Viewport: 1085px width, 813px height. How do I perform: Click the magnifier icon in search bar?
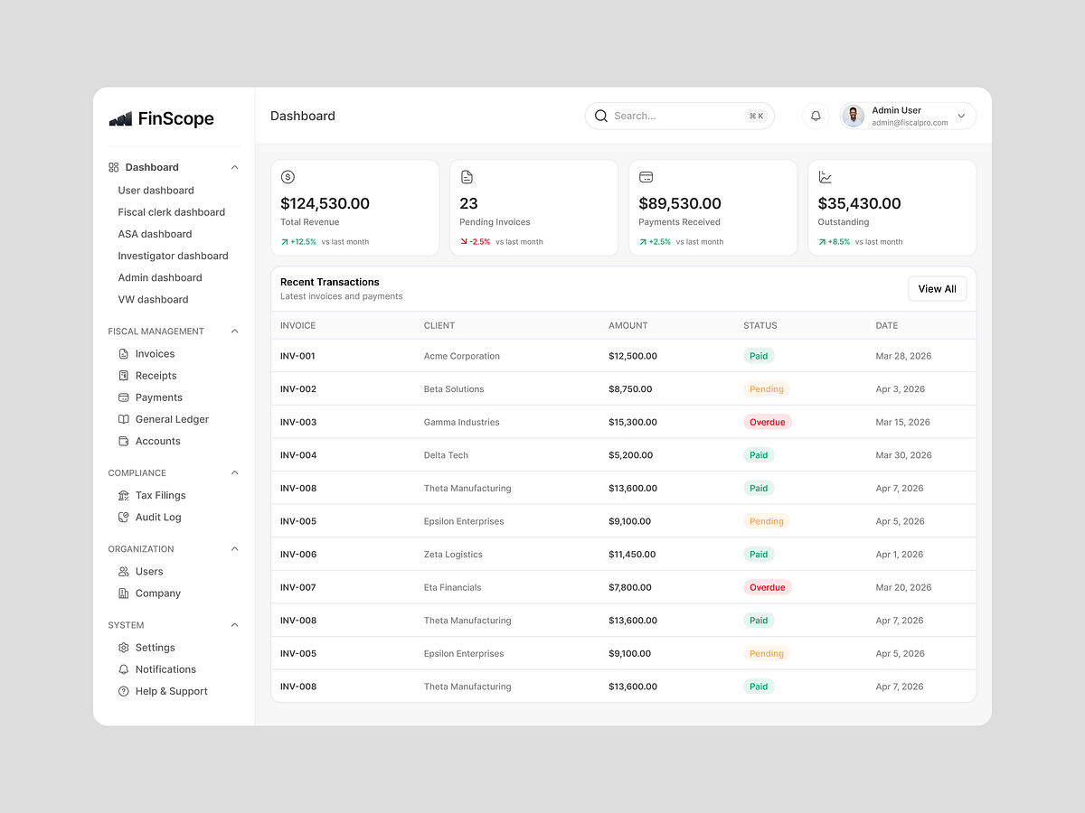pos(601,116)
